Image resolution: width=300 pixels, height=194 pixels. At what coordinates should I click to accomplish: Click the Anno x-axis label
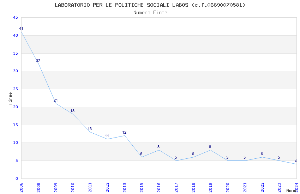click(291, 190)
